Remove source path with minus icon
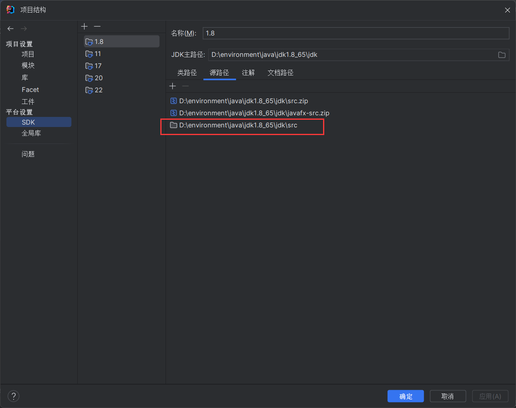516x408 pixels. coord(185,86)
